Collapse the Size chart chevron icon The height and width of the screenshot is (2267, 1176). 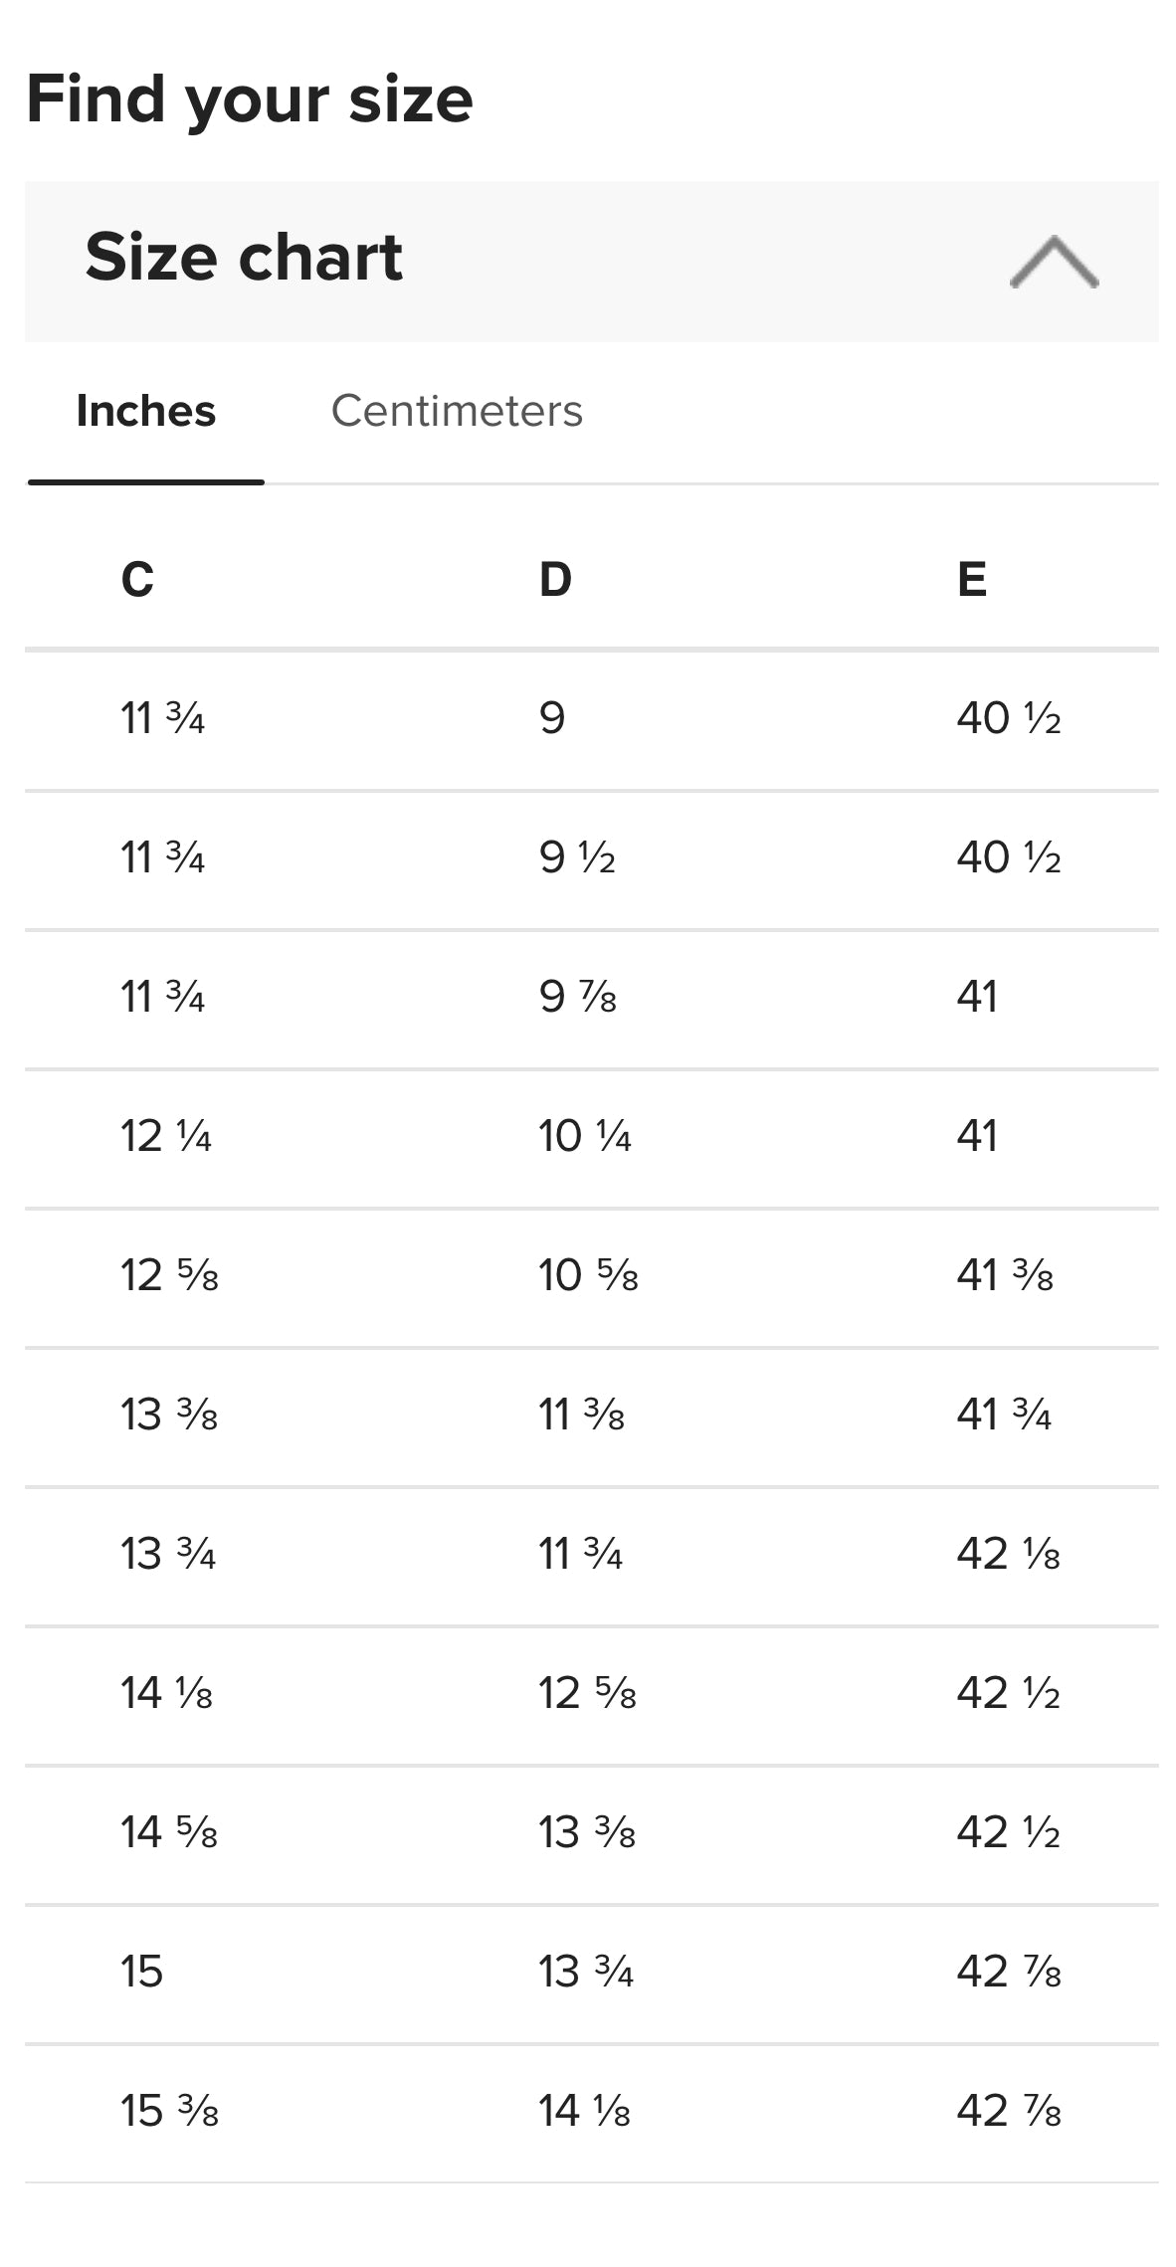1054,262
